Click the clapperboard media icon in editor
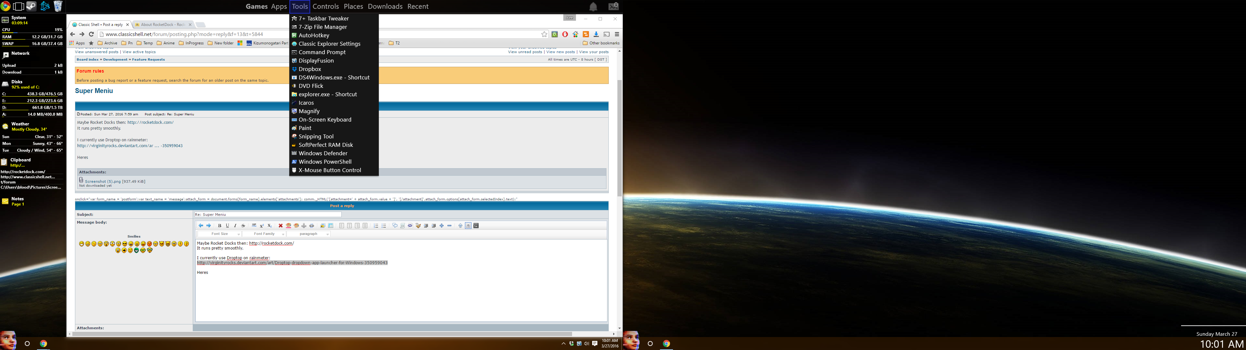The height and width of the screenshot is (350, 1246). (x=476, y=226)
